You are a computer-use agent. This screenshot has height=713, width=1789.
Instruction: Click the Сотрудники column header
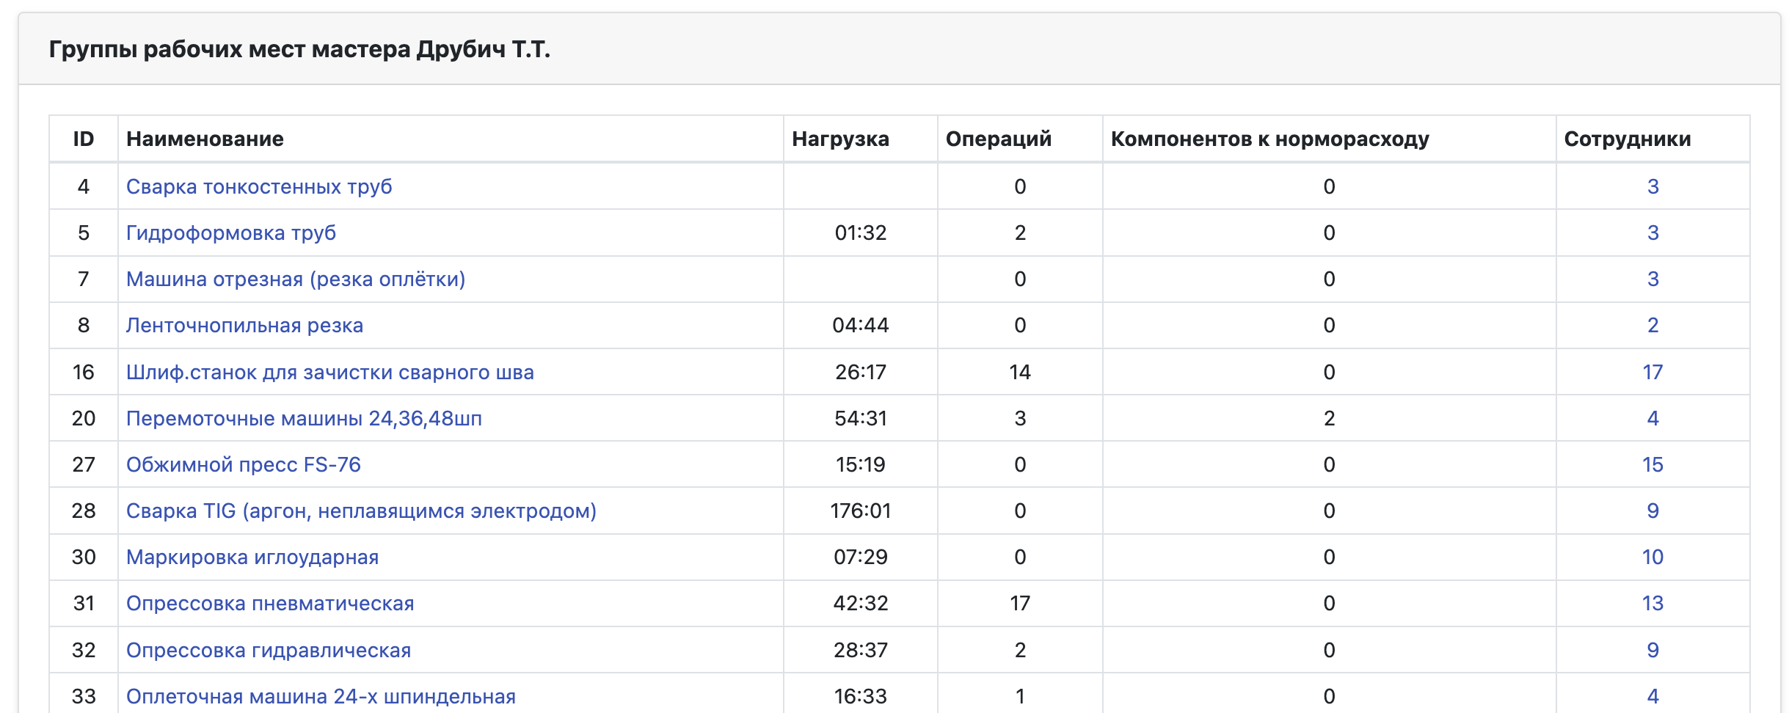pos(1627,139)
